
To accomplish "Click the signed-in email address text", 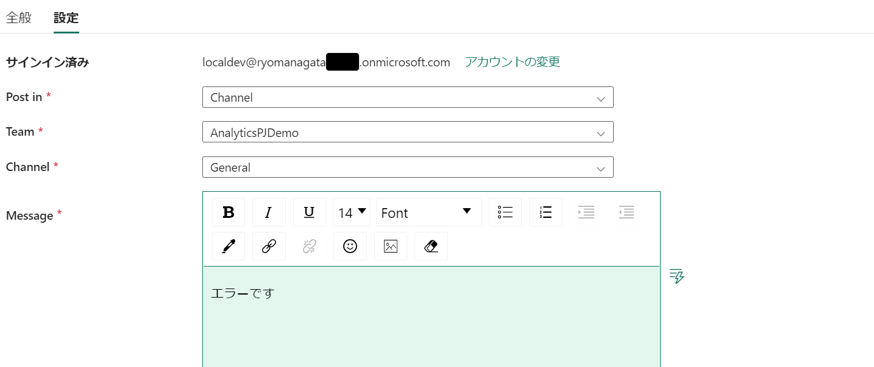I will [x=326, y=62].
